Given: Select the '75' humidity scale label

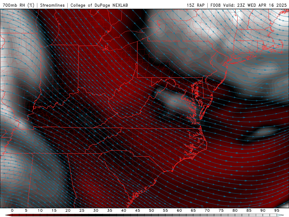Looking at the screenshot, I should click(221, 210).
